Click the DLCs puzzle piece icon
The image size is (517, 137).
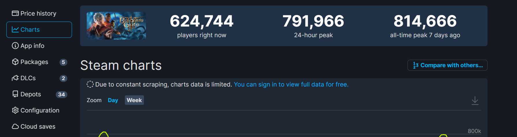pyautogui.click(x=15, y=78)
